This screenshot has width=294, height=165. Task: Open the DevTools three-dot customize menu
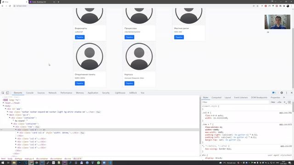(287, 93)
